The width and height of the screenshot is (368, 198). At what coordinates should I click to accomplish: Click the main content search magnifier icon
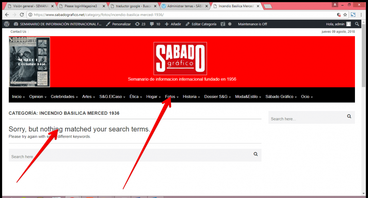point(256,154)
